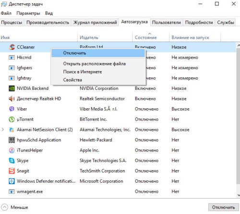
Task: Select the wmagent.exe name text
Action: pyautogui.click(x=30, y=191)
